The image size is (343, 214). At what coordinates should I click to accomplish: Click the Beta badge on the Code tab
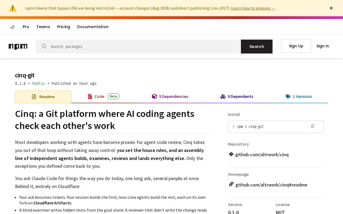tap(114, 96)
